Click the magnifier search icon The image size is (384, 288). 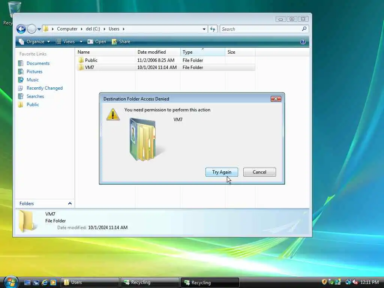click(x=304, y=29)
